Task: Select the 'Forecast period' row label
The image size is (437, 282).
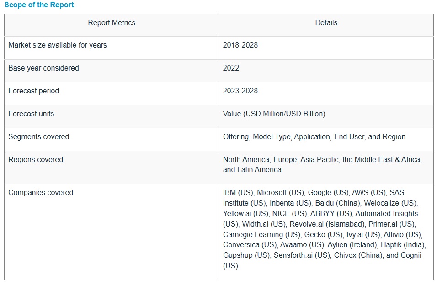Action: (x=33, y=91)
